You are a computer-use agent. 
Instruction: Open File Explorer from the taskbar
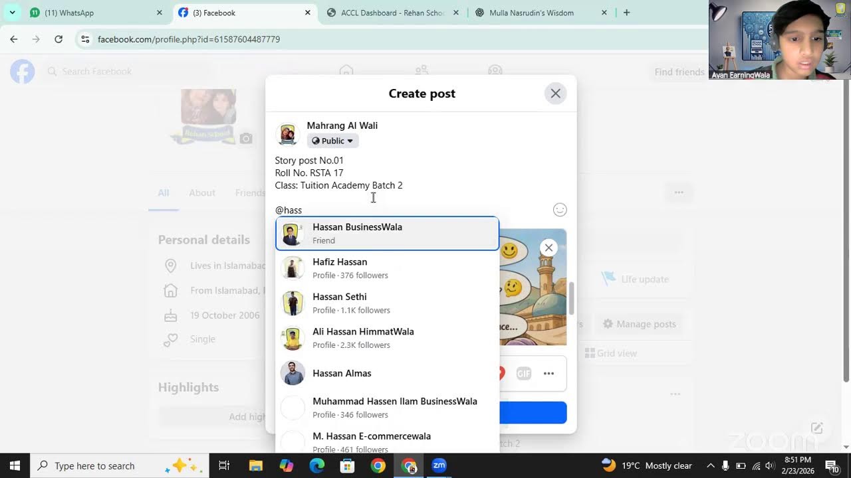(x=255, y=465)
